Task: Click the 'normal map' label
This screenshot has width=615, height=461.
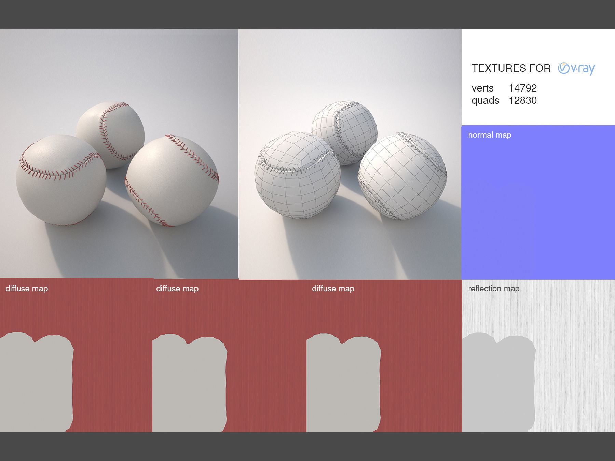Action: tap(490, 135)
